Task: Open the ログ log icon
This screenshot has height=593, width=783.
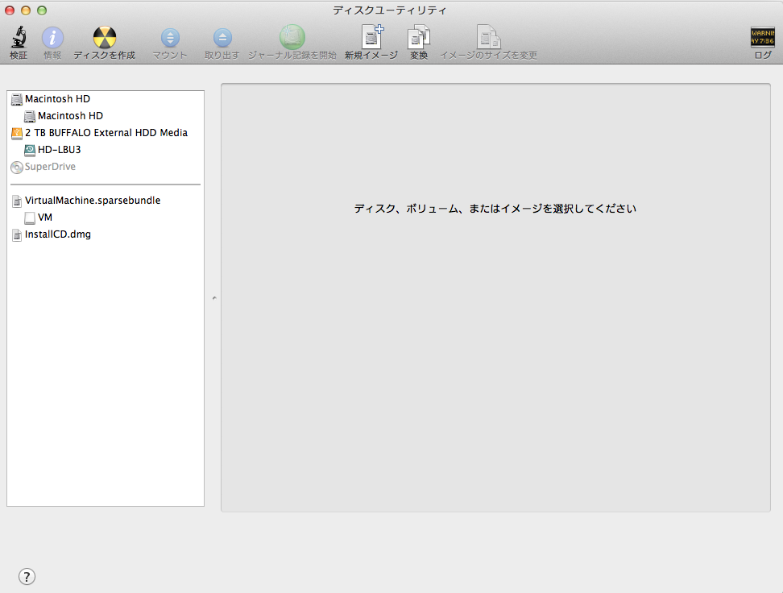Action: [x=763, y=38]
